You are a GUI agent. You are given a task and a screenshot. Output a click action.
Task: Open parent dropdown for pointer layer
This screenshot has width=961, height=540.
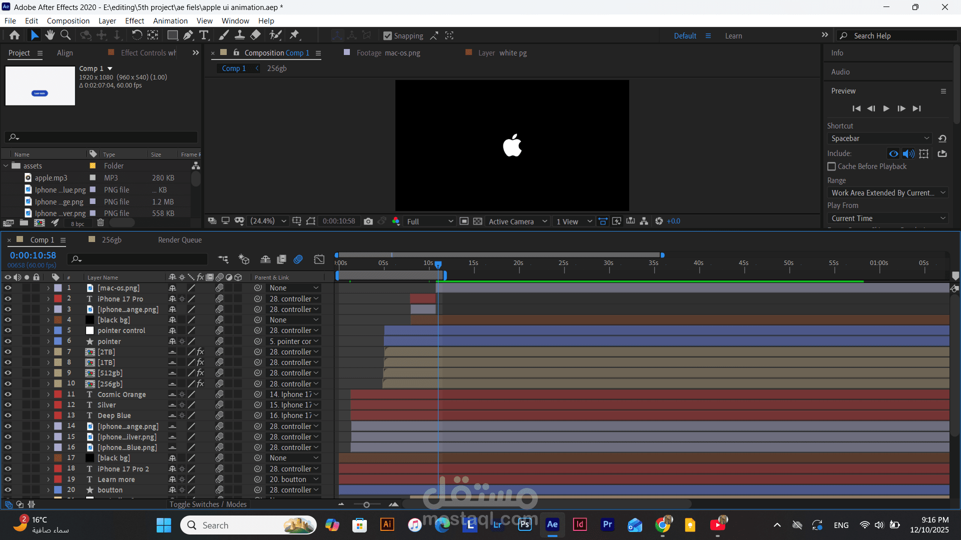(x=294, y=341)
